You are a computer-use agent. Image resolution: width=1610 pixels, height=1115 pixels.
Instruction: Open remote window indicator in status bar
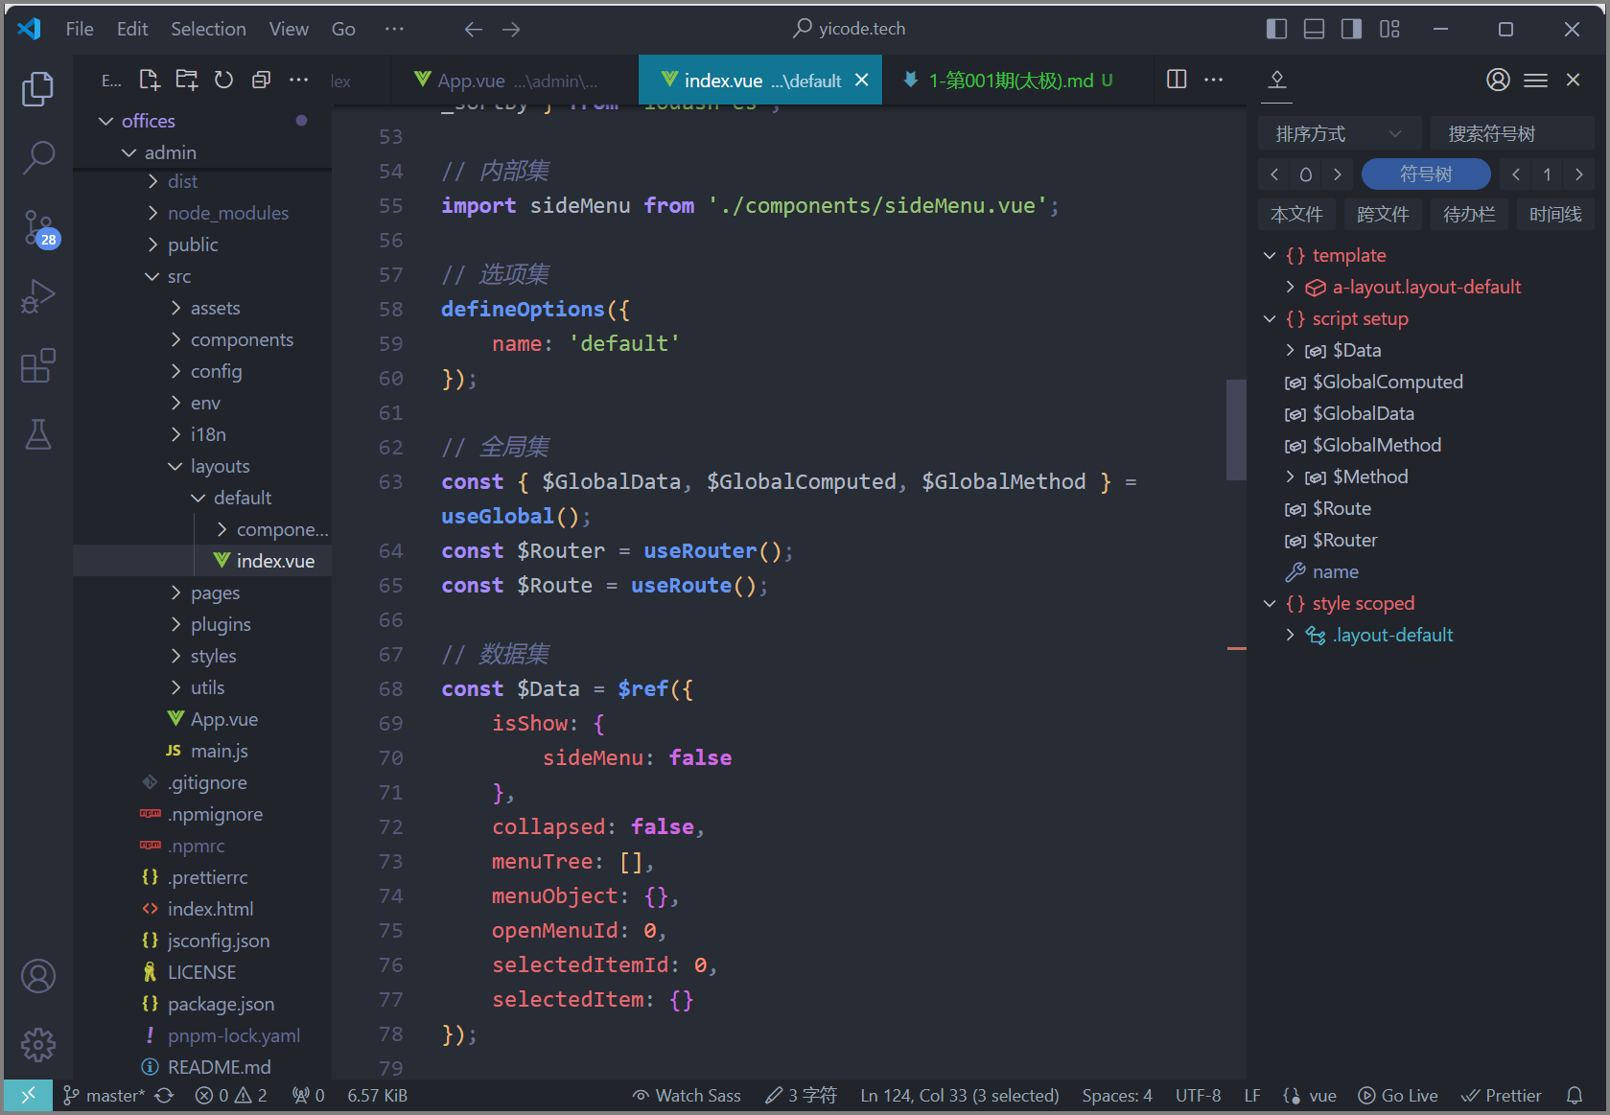pos(28,1095)
